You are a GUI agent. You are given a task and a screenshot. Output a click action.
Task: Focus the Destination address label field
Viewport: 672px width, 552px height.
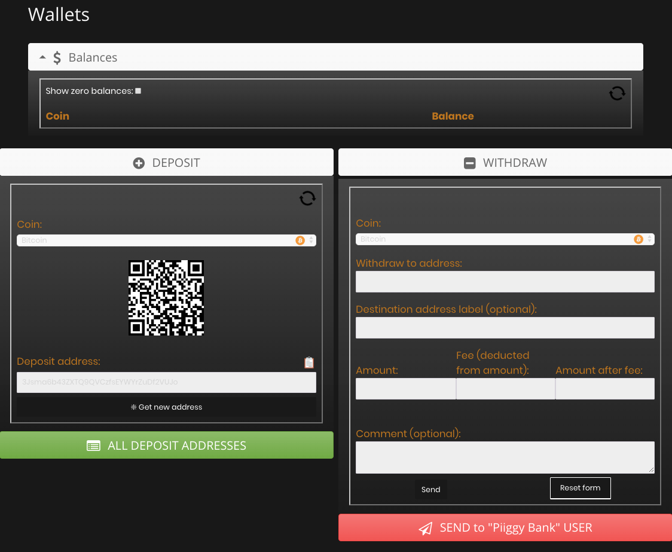coord(505,328)
